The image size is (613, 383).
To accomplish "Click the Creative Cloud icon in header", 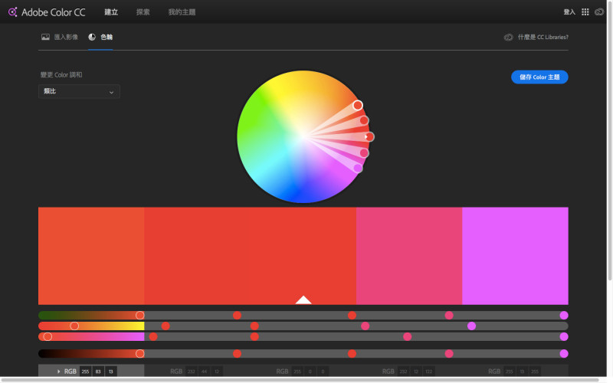I will coord(599,12).
